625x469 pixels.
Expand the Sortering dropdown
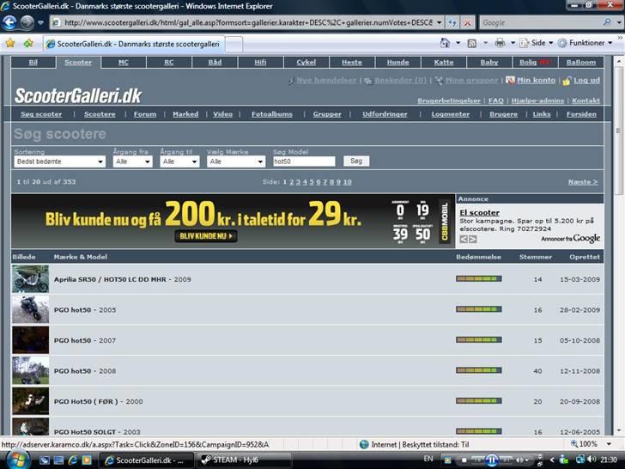[x=59, y=161]
